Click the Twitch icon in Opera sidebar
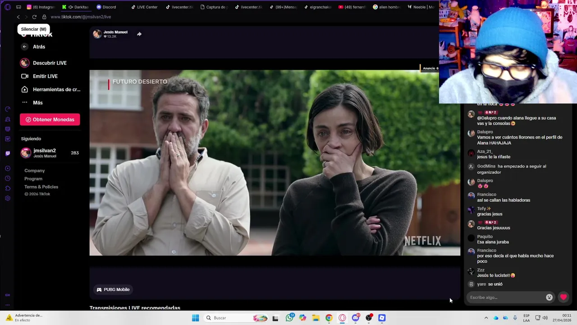The width and height of the screenshot is (577, 325). [x=8, y=153]
